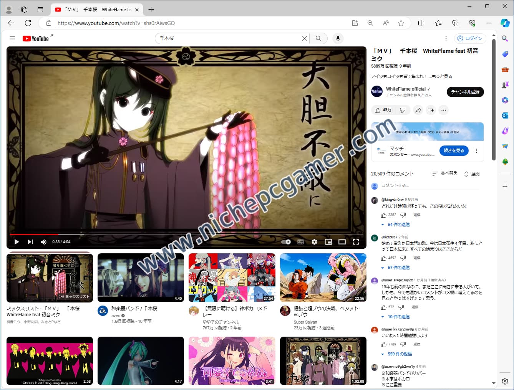Reply (返信) to @user-sr4px3oy2z comment
Screen dimensions: 514x390
(x=415, y=307)
